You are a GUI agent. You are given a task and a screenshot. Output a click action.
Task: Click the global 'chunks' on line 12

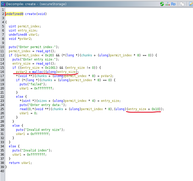pyautogui.click(x=87, y=55)
